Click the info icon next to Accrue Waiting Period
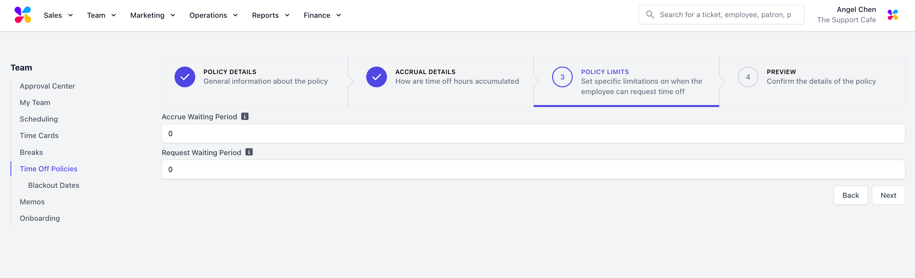 (x=245, y=116)
